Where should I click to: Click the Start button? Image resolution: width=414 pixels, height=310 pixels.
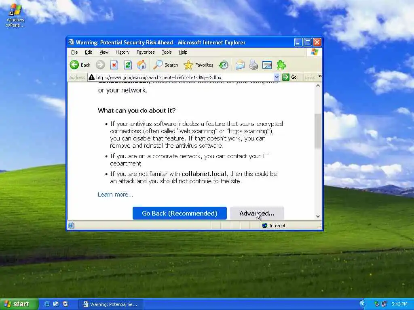19,304
